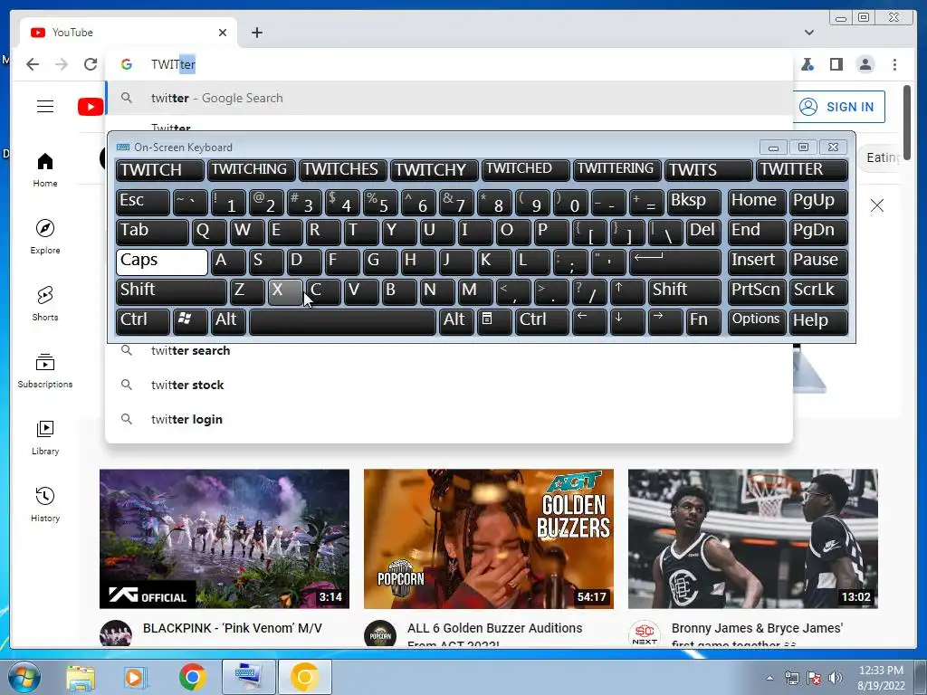Open File Explorer from taskbar
The width and height of the screenshot is (927, 695).
tap(81, 677)
